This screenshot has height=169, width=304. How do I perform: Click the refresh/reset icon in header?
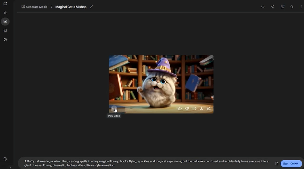[292, 7]
